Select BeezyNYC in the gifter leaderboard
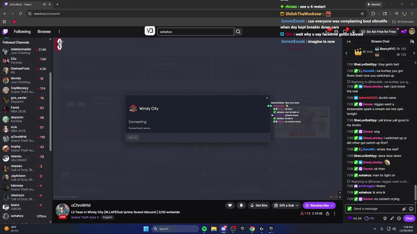Image resolution: width=417 pixels, height=234 pixels. (387, 49)
